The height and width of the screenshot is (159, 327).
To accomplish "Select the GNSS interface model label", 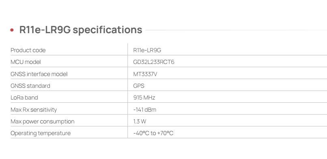I will [39, 74].
